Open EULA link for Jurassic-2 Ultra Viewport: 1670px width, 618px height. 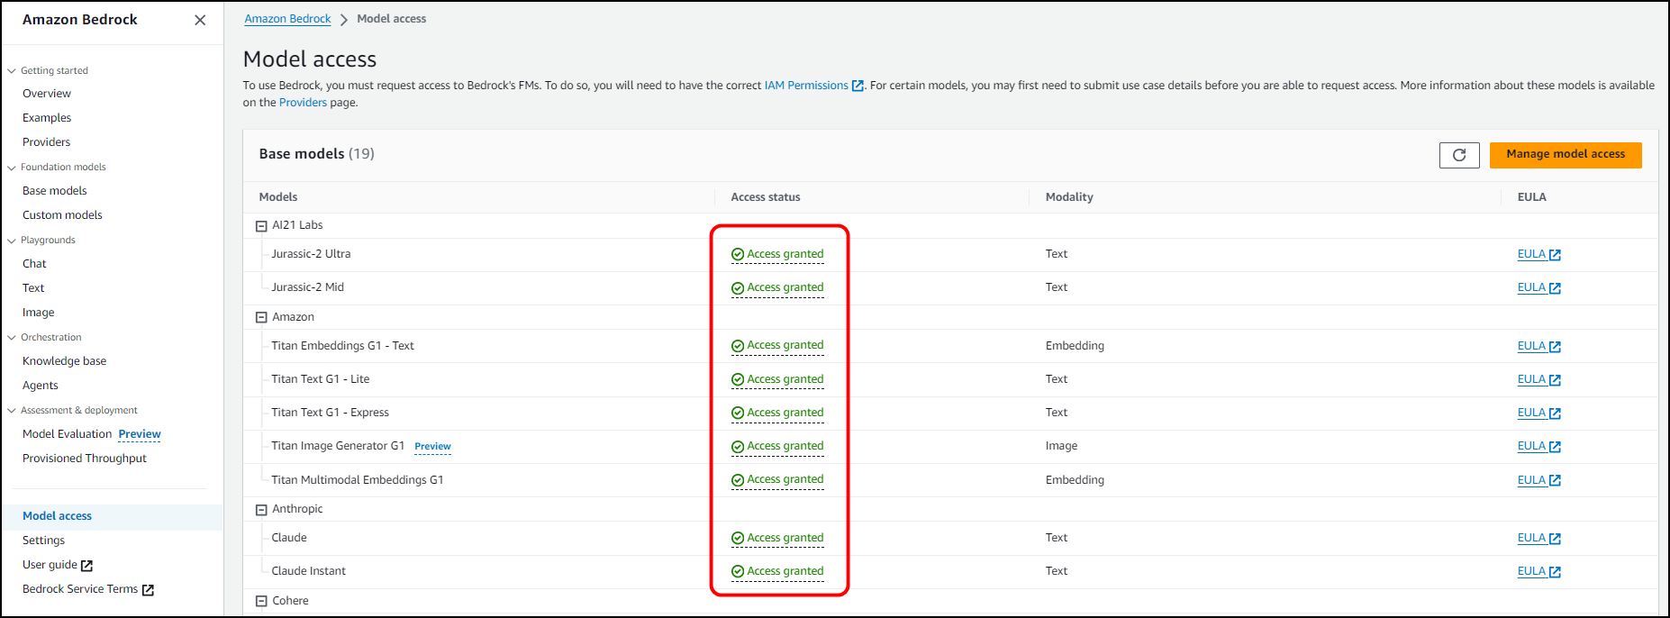click(x=1538, y=255)
